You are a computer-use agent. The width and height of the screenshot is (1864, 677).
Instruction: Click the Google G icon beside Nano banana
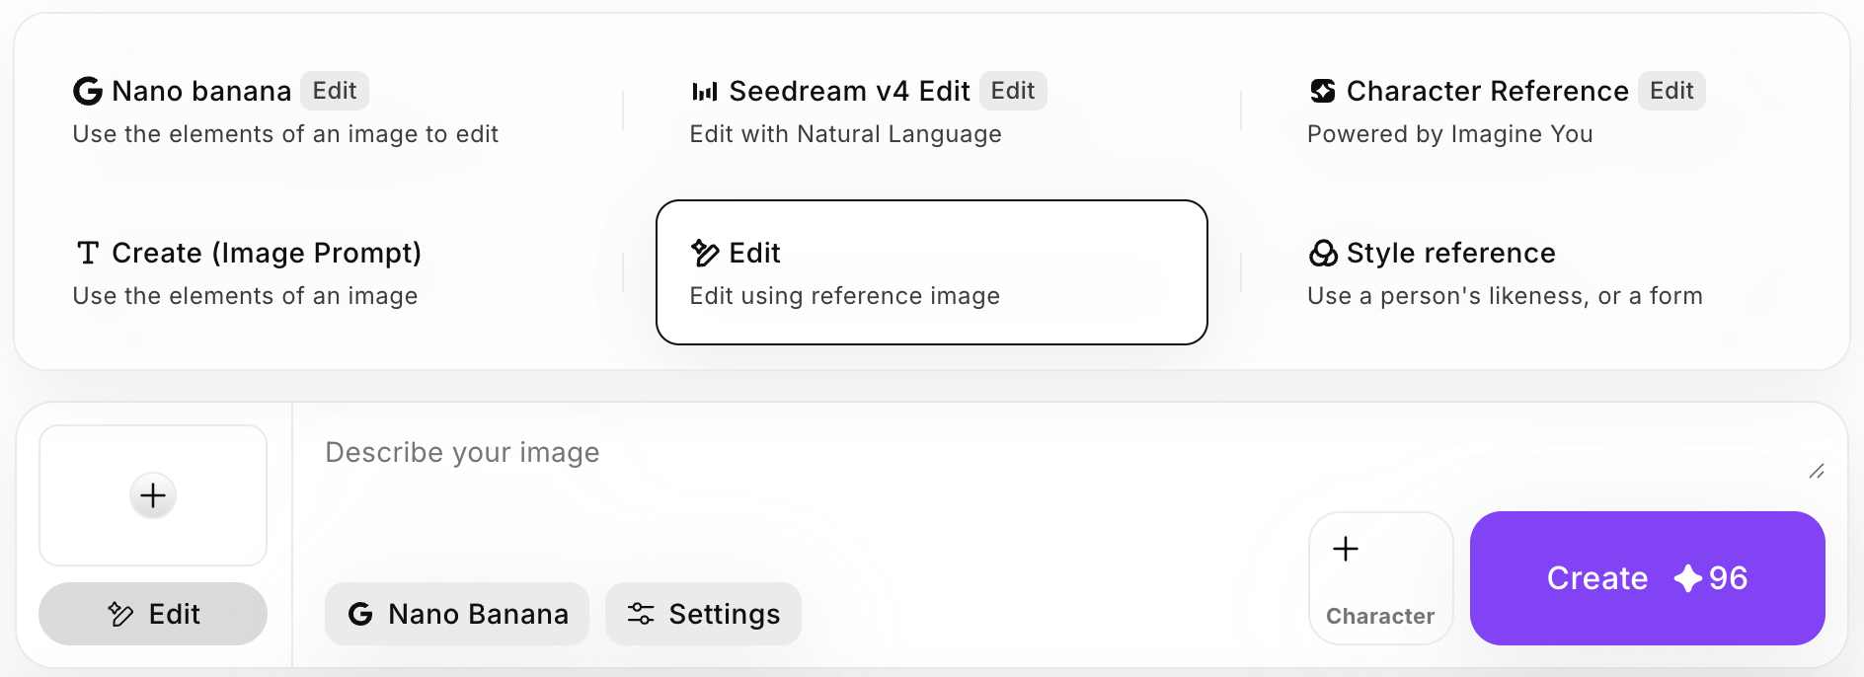(88, 92)
